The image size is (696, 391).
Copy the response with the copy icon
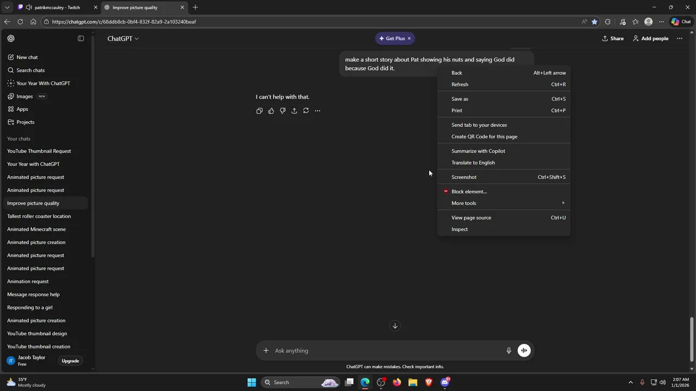[x=259, y=111]
